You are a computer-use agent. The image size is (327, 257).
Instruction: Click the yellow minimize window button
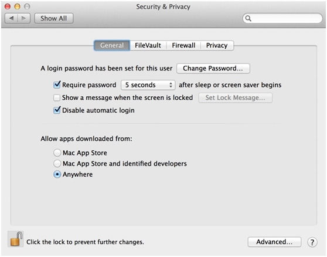(x=18, y=6)
